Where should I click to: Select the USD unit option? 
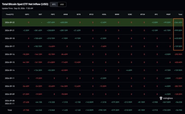coord(62,4)
